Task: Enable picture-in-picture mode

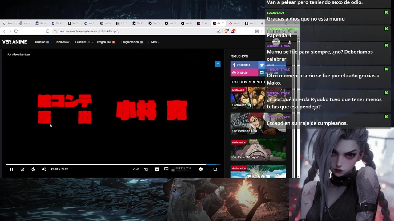Action: 167,169
